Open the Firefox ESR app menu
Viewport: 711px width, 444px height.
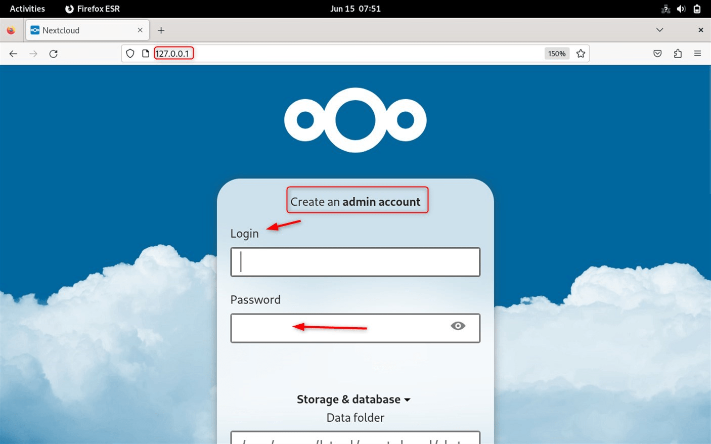tap(93, 9)
